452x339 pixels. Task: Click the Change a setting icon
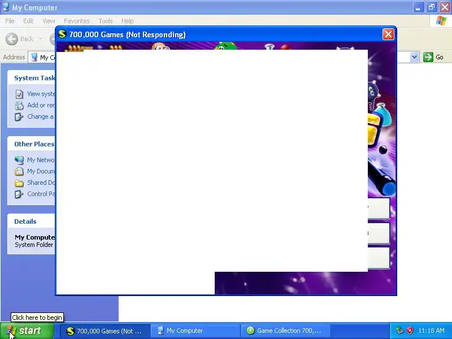coord(19,117)
